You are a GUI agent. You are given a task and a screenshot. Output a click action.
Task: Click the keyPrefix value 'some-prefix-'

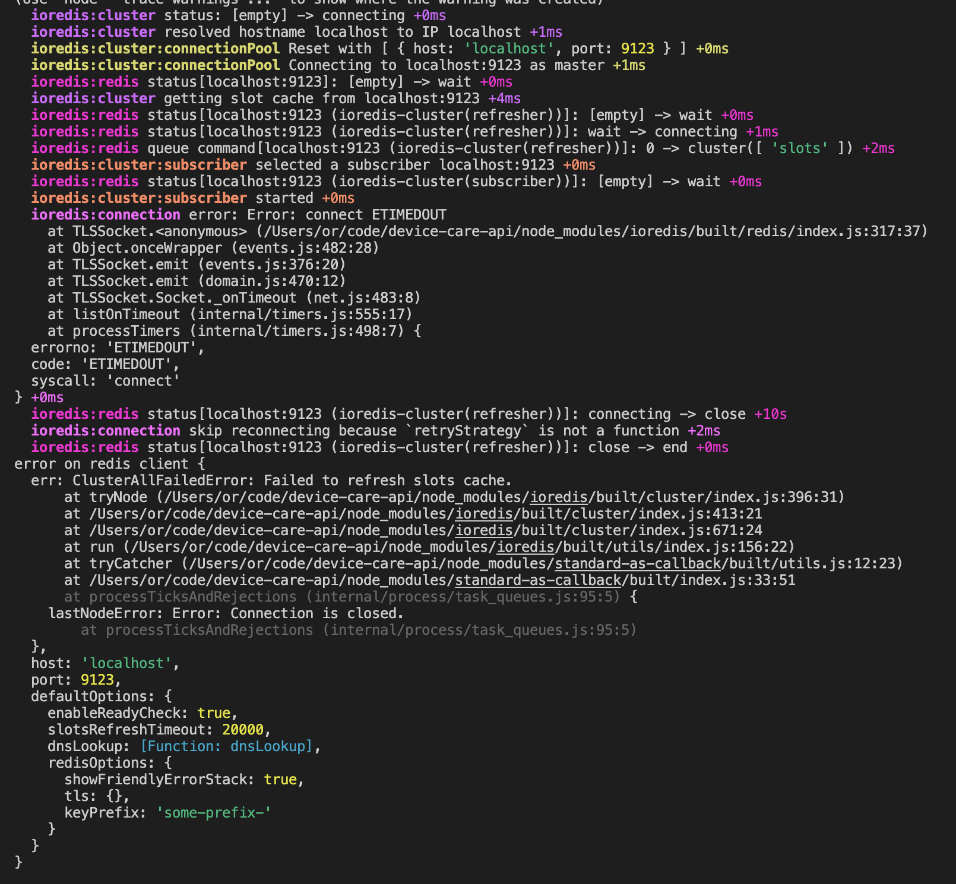[214, 813]
